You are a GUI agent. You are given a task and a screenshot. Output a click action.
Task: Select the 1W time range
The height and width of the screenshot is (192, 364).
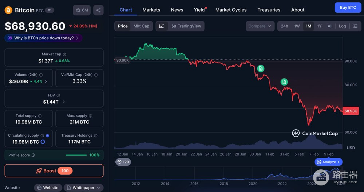297,26
